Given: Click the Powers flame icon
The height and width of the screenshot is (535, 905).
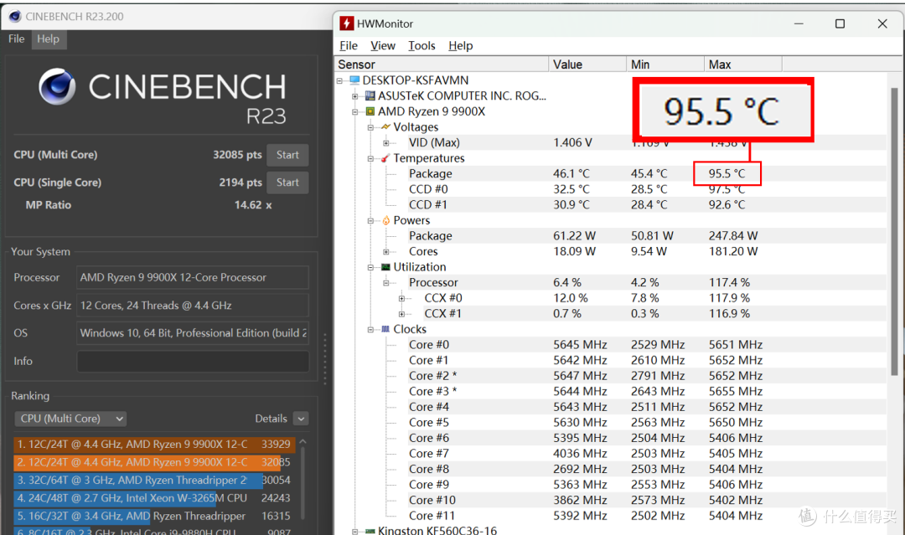Looking at the screenshot, I should (x=385, y=220).
